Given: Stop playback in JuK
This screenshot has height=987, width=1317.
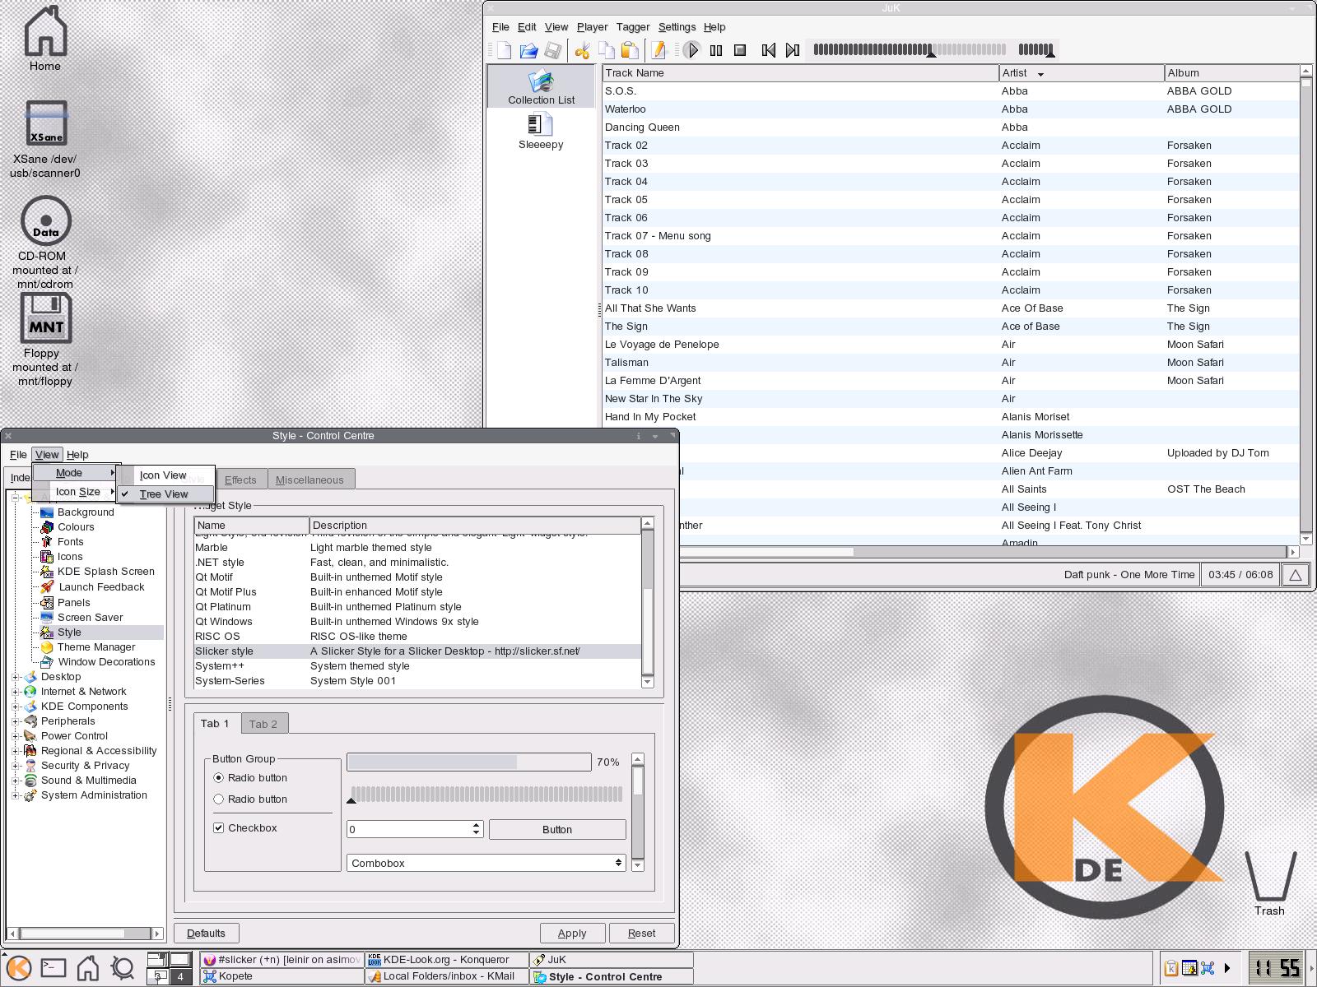Looking at the screenshot, I should (740, 51).
